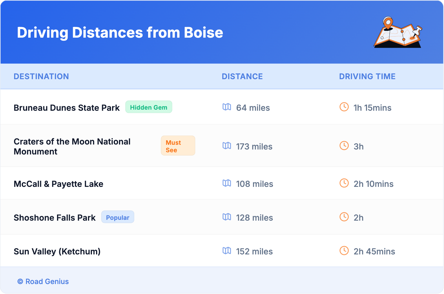Click the Destination column header

(x=41, y=76)
